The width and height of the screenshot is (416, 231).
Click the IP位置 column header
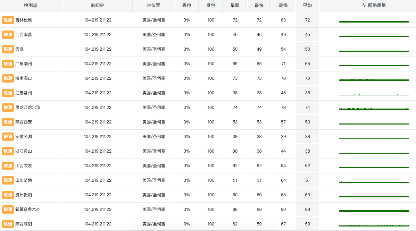(153, 6)
